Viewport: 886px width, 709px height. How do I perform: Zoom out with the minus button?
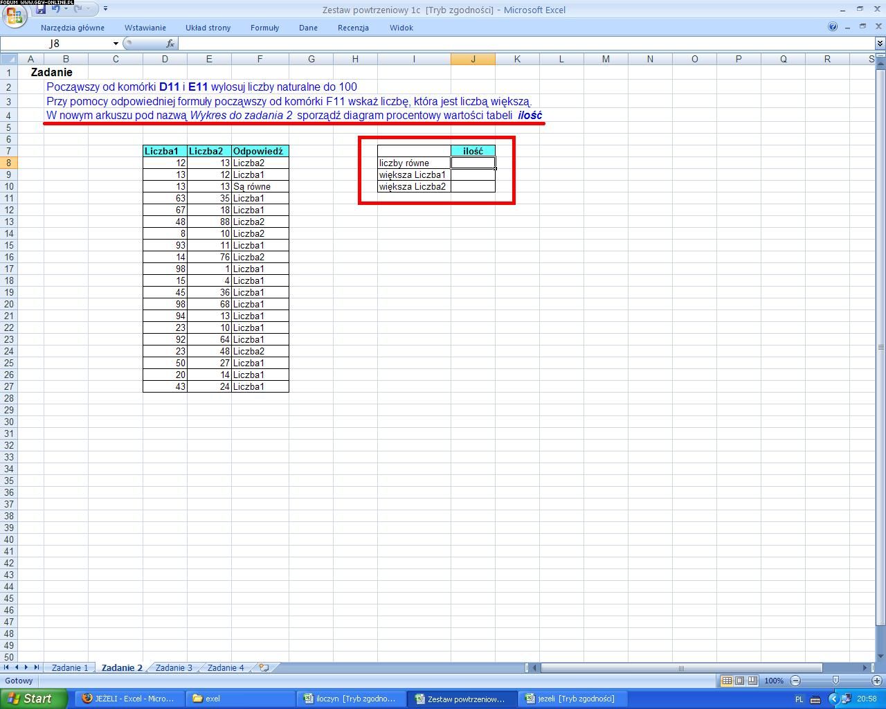(x=795, y=681)
